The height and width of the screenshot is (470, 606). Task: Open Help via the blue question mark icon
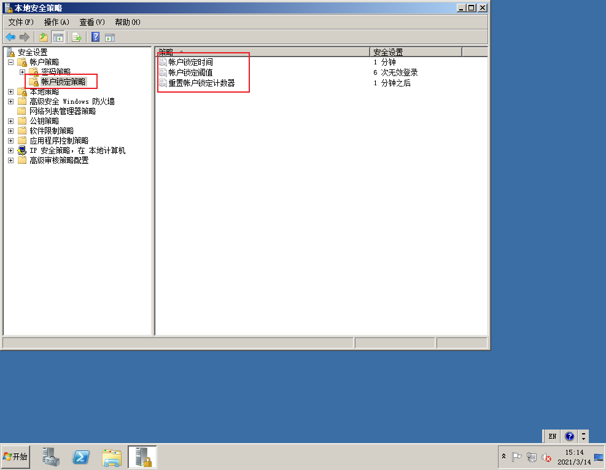click(x=94, y=37)
